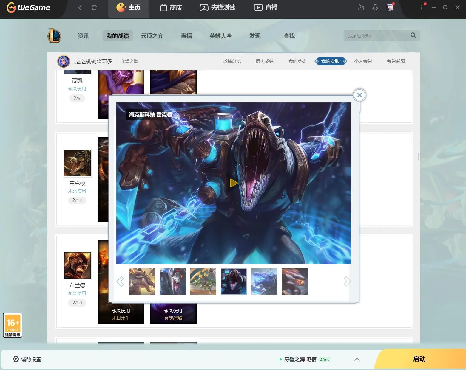Open the 灵魂烈焰 skin card

(173, 314)
